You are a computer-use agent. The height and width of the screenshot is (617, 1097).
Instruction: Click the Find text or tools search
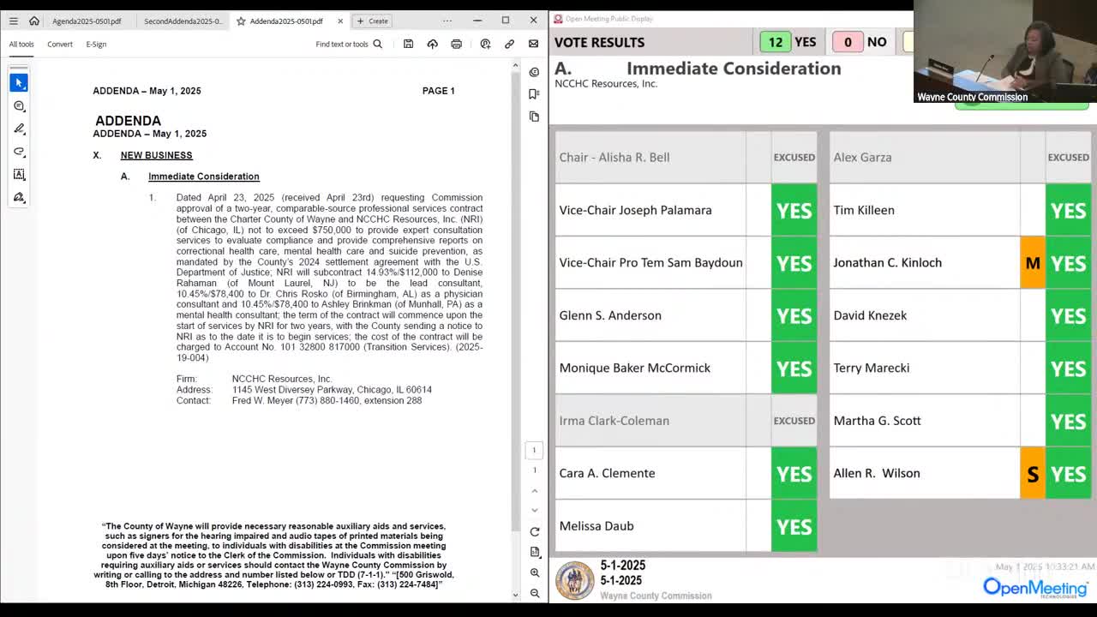click(x=349, y=44)
